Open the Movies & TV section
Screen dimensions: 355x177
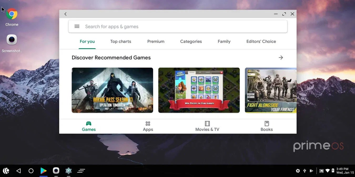pyautogui.click(x=207, y=123)
